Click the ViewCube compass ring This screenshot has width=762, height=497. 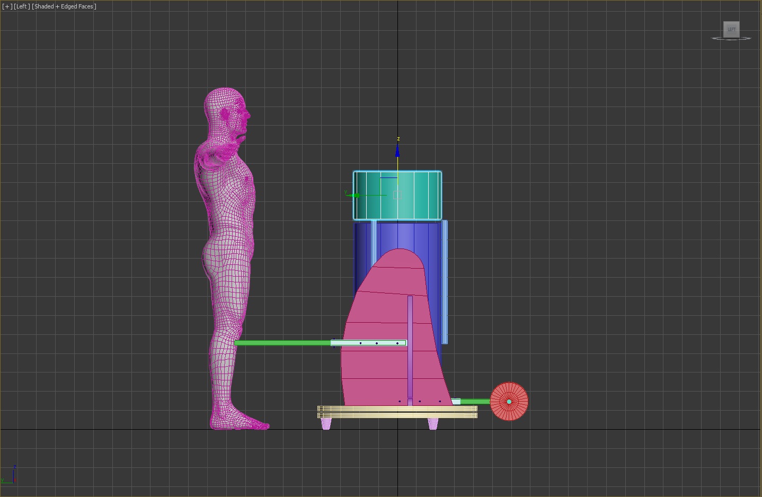pos(731,39)
